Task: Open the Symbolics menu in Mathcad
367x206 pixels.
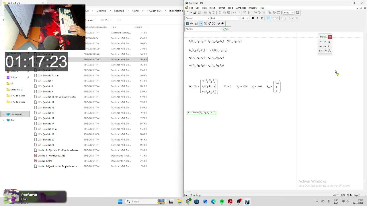Action: coord(241,8)
